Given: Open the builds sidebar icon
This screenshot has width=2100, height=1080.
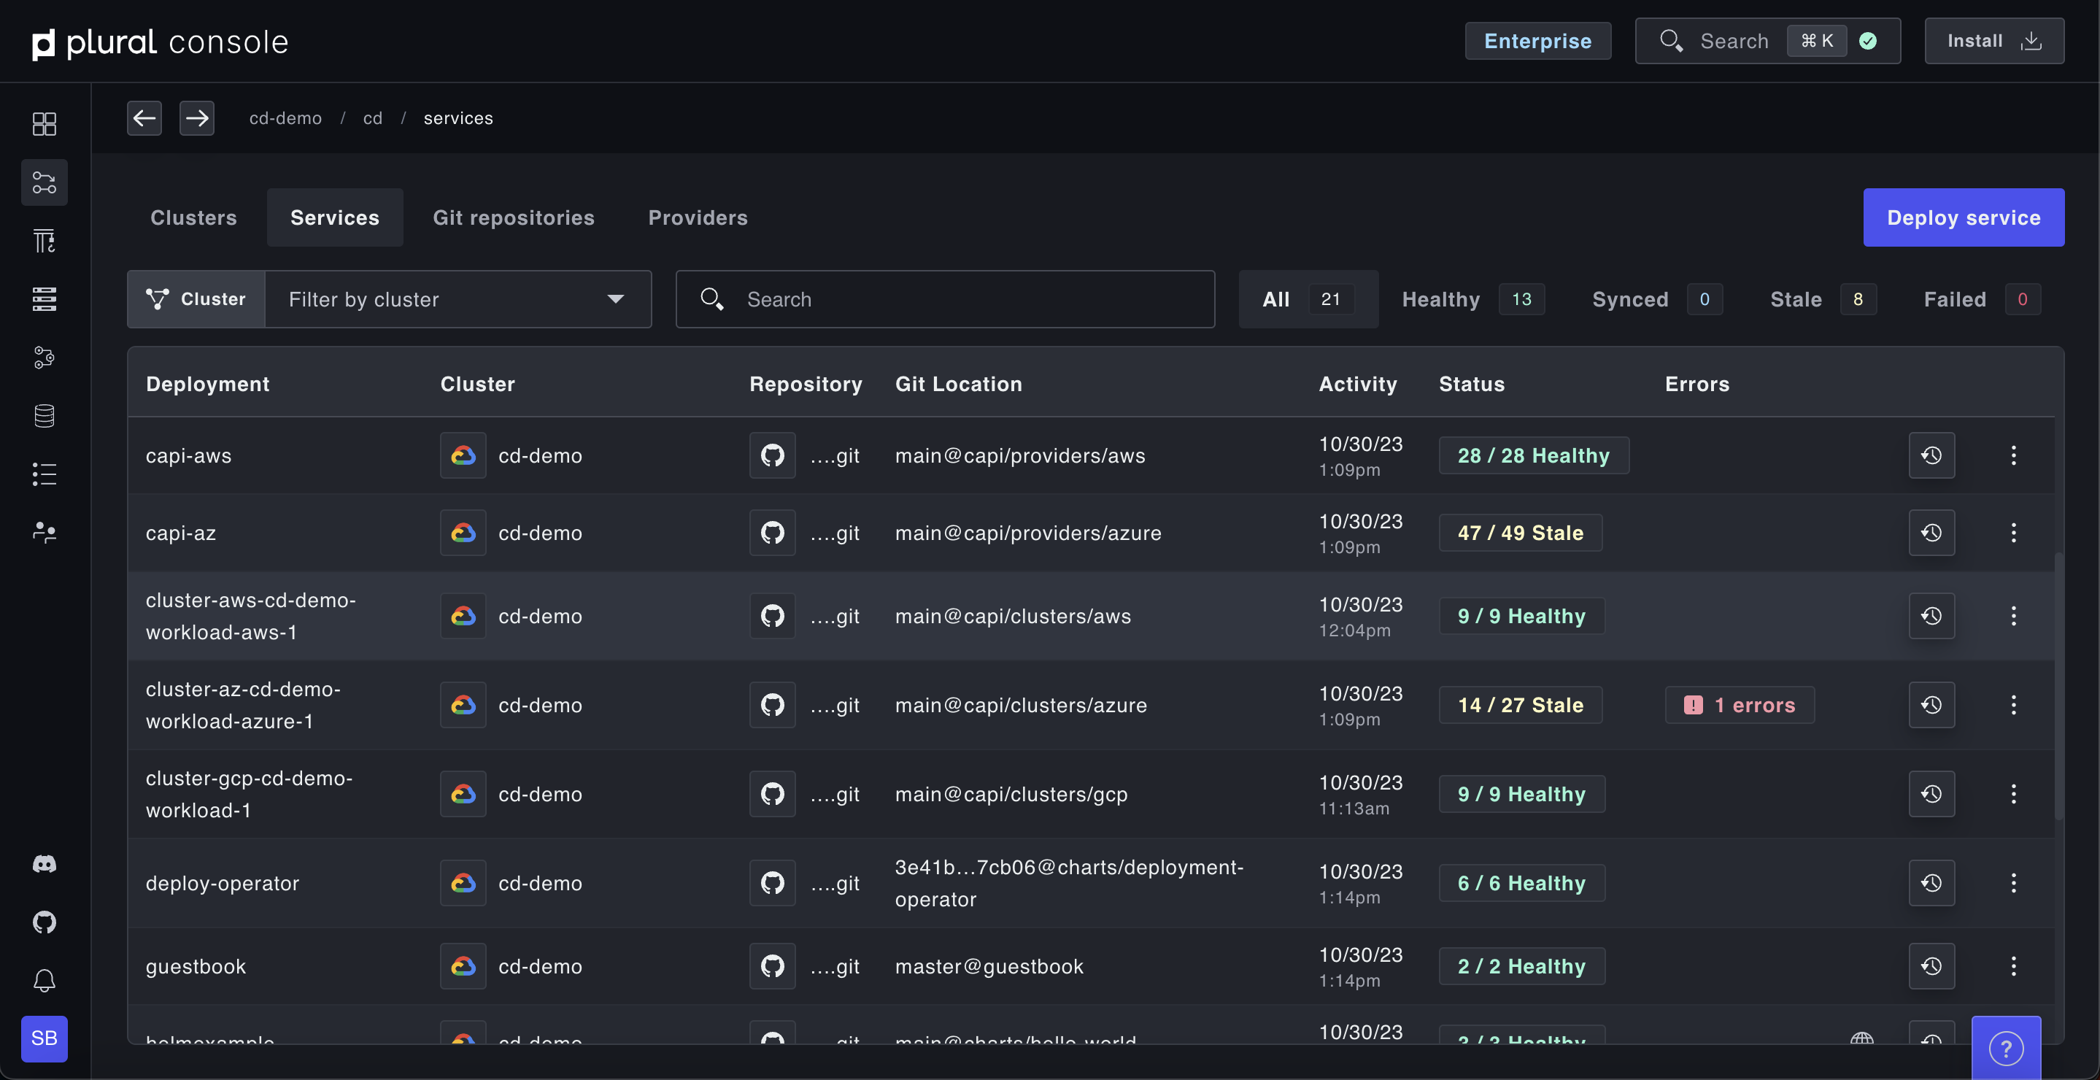Looking at the screenshot, I should pyautogui.click(x=44, y=241).
